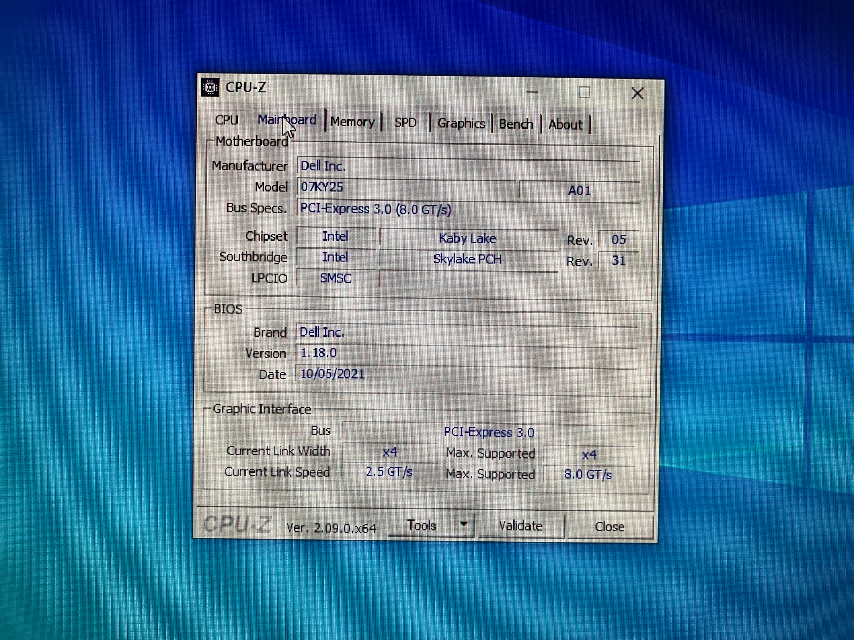Image resolution: width=854 pixels, height=640 pixels.
Task: Click the version text Ver. 2.09.0.x64
Action: [x=331, y=528]
